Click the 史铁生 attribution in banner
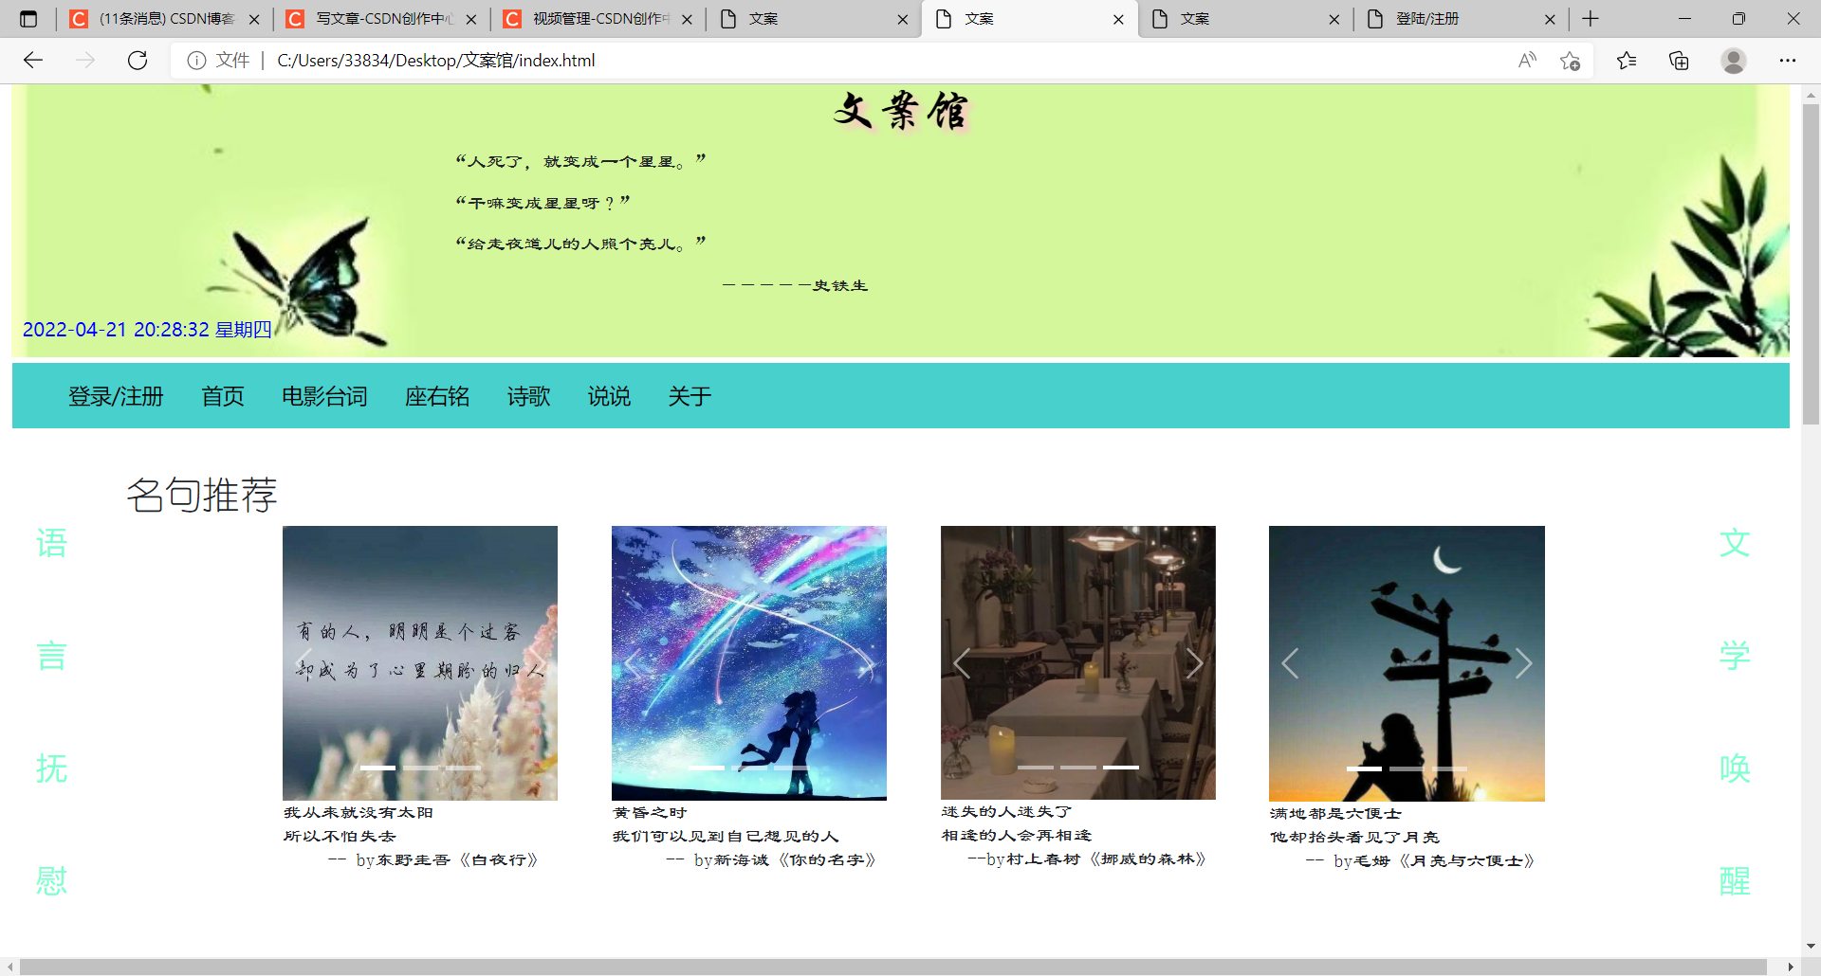This screenshot has width=1821, height=976. 795,286
